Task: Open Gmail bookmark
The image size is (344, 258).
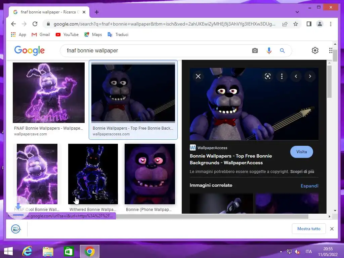Action: pos(41,35)
